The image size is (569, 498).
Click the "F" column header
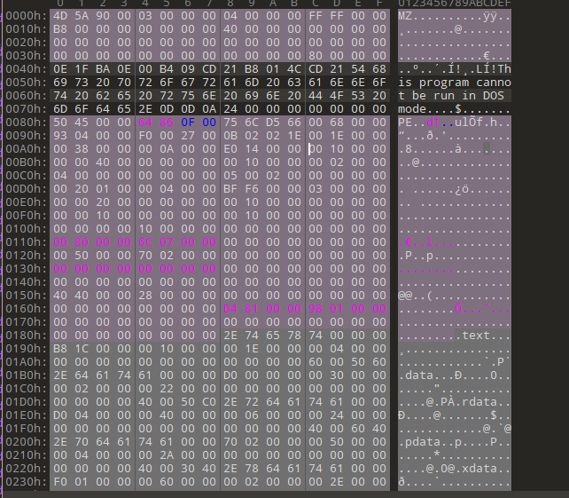tap(379, 4)
